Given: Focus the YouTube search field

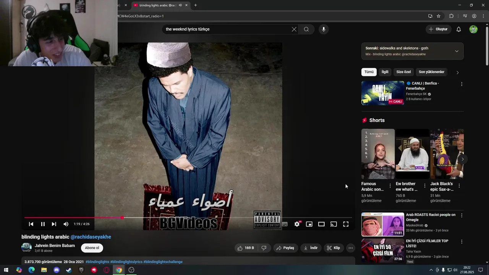Looking at the screenshot, I should (227, 29).
